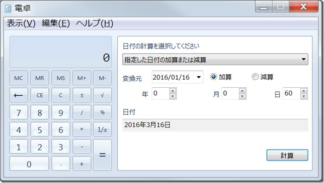Decrease the 年 value with down arrow
Image resolution: width=324 pixels, height=183 pixels.
coord(173,96)
